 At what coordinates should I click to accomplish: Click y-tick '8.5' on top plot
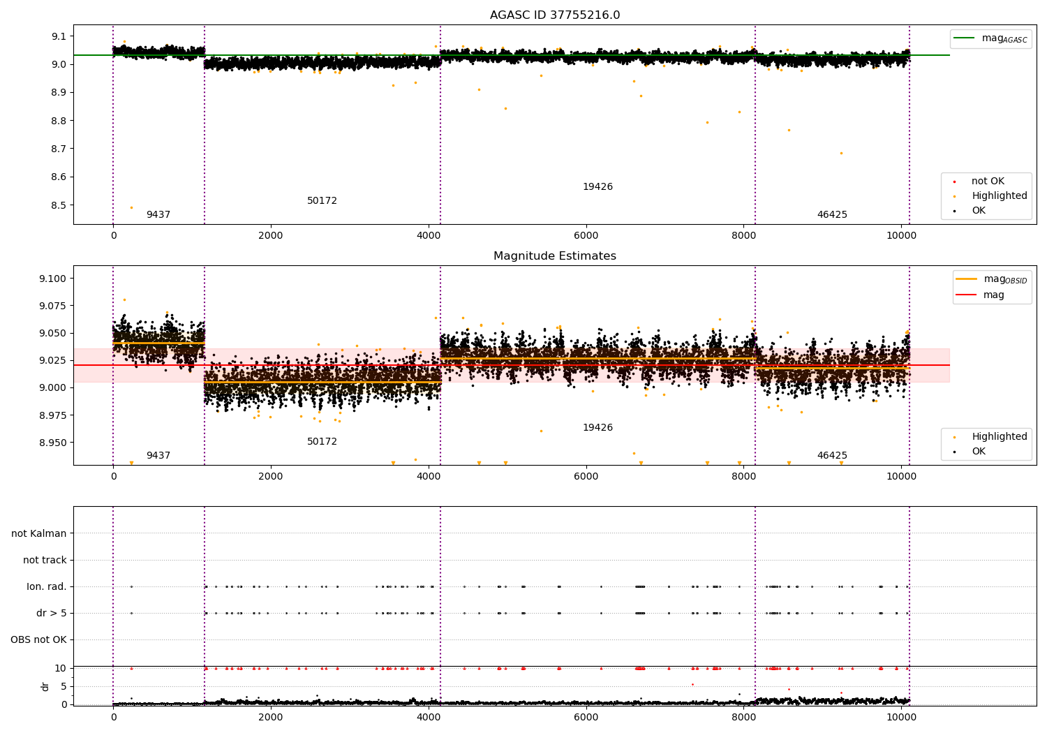point(59,206)
